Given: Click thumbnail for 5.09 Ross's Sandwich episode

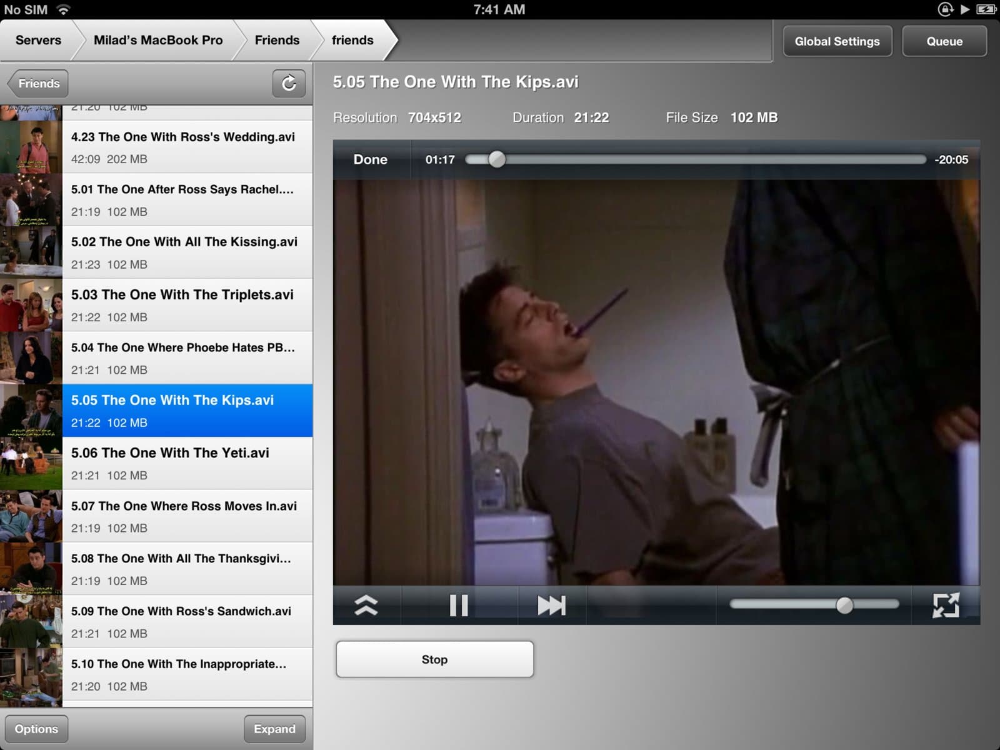Looking at the screenshot, I should pyautogui.click(x=31, y=621).
